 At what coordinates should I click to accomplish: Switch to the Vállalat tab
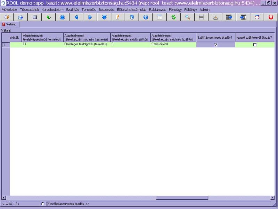(x=10, y=24)
